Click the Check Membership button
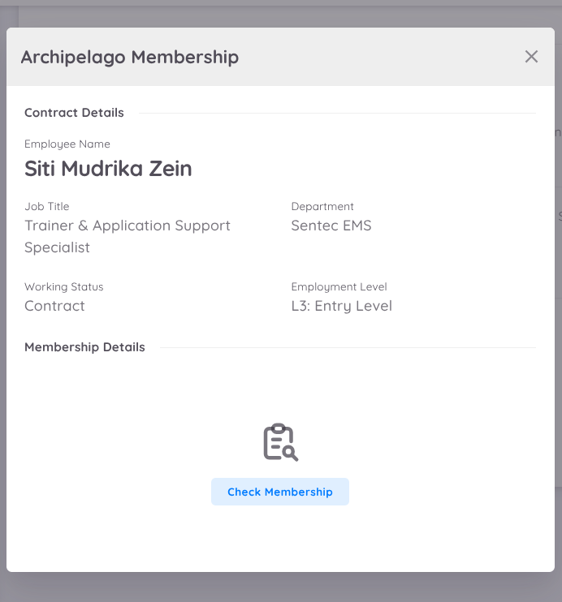562x602 pixels. (280, 492)
